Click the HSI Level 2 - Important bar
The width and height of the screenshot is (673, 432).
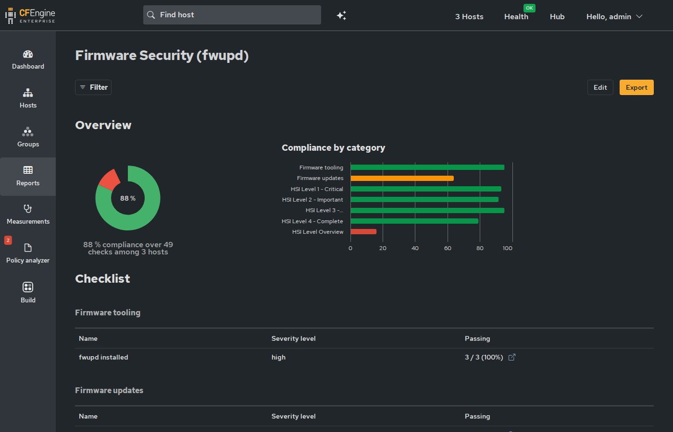[x=424, y=200]
